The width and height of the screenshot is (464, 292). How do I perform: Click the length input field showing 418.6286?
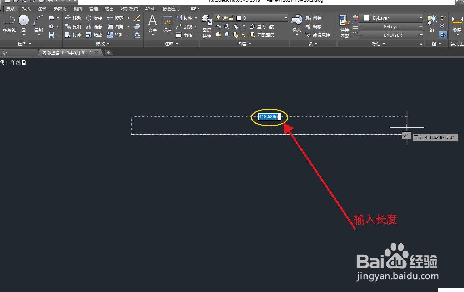[x=270, y=117]
